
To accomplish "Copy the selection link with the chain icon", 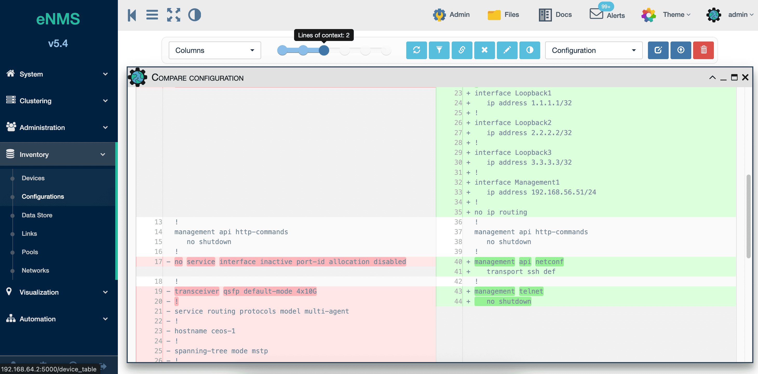I will 462,50.
